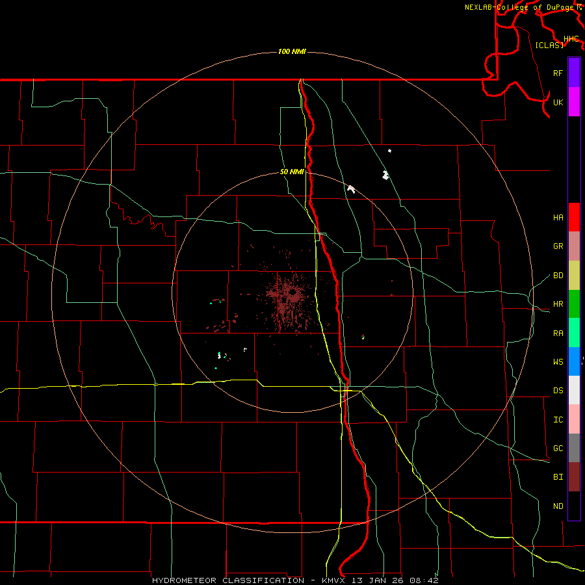Click the BD yellow color swatch
The image size is (585, 585).
coord(574,276)
